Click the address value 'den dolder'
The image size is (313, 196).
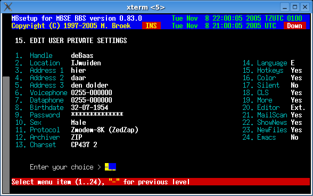point(89,85)
